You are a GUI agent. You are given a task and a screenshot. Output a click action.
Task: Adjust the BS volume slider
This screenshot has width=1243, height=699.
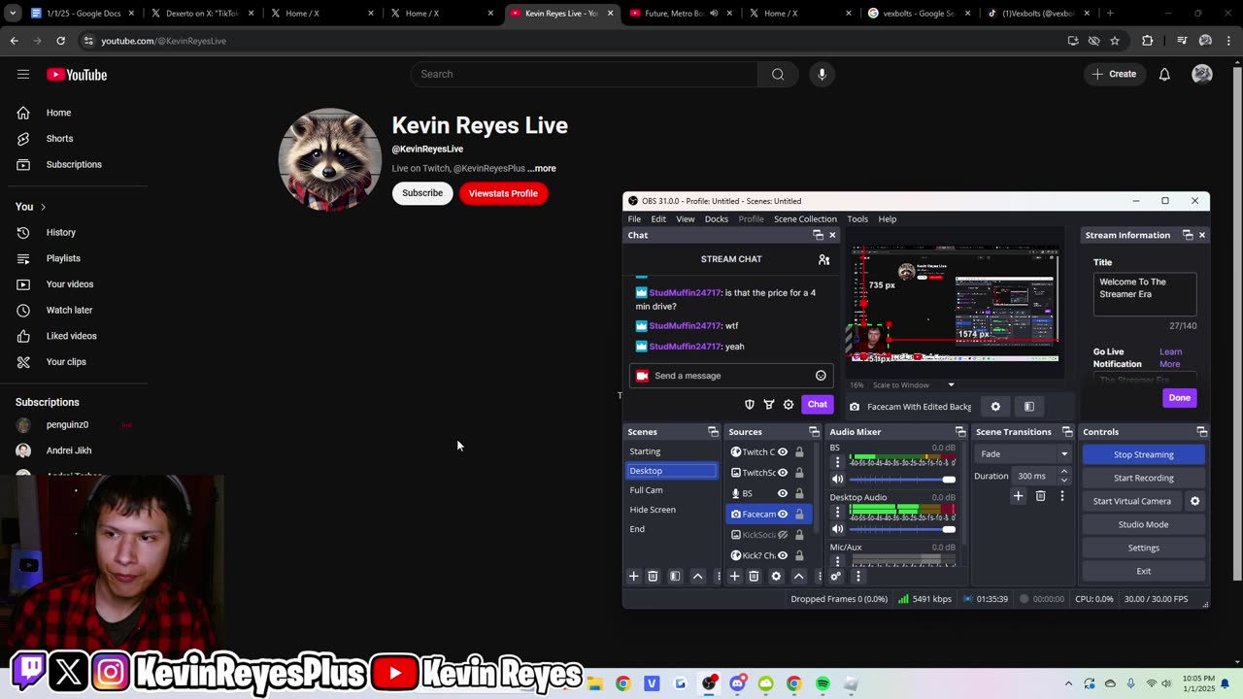[x=902, y=480]
